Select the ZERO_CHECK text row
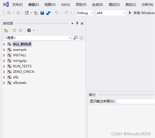This screenshot has width=155, height=138. click(x=24, y=72)
